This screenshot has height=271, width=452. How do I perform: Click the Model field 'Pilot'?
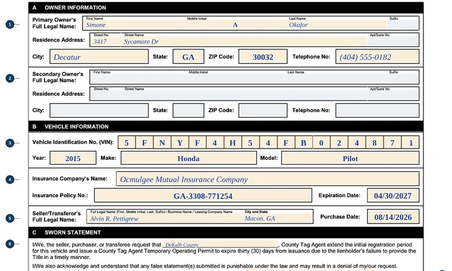click(x=350, y=158)
